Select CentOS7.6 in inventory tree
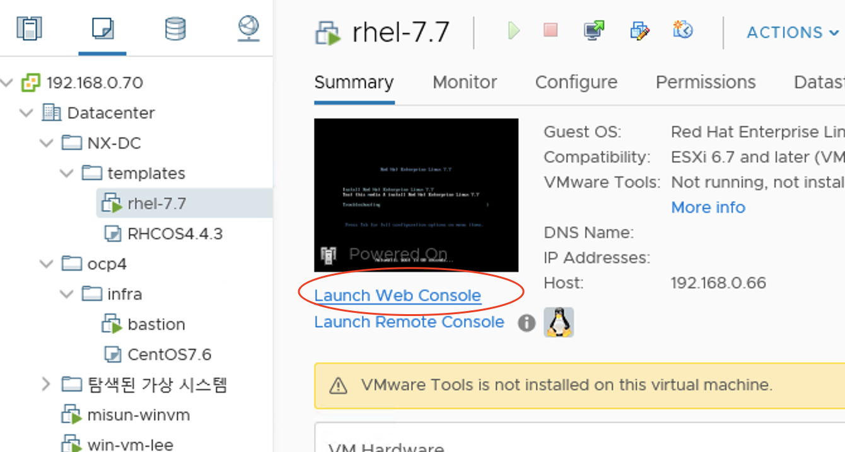Viewport: 845px width, 452px height. [170, 354]
